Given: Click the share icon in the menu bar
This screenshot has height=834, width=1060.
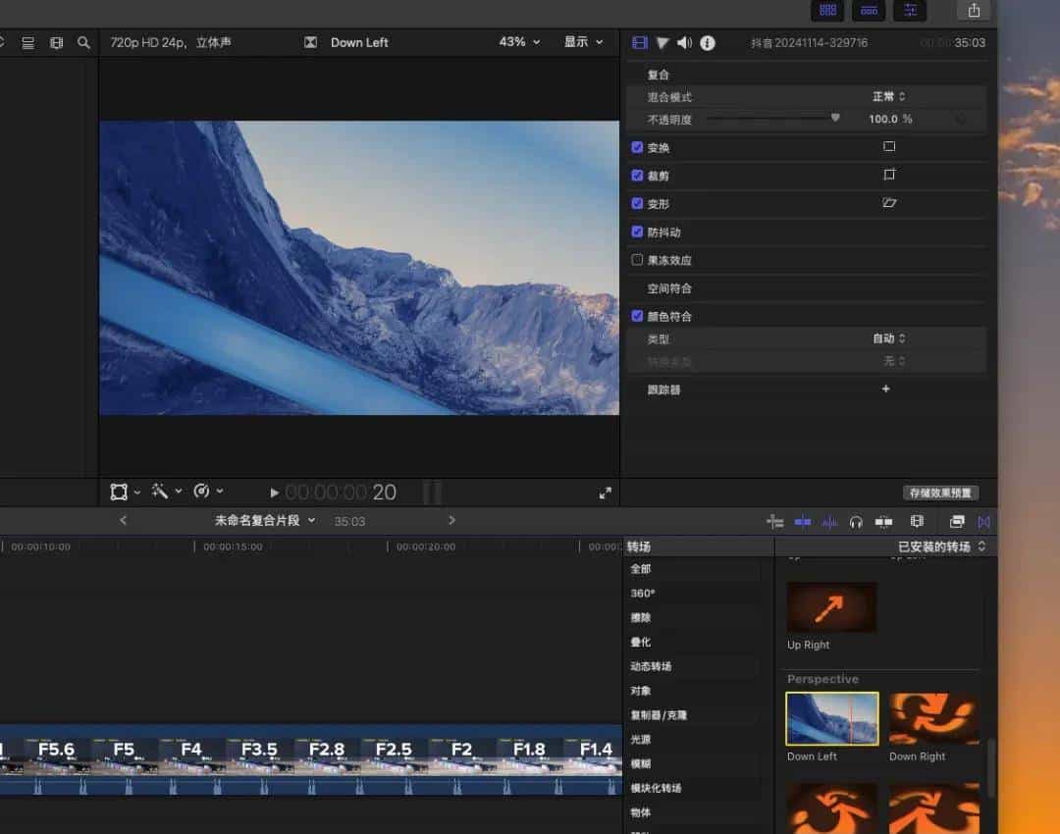Looking at the screenshot, I should pos(973,10).
